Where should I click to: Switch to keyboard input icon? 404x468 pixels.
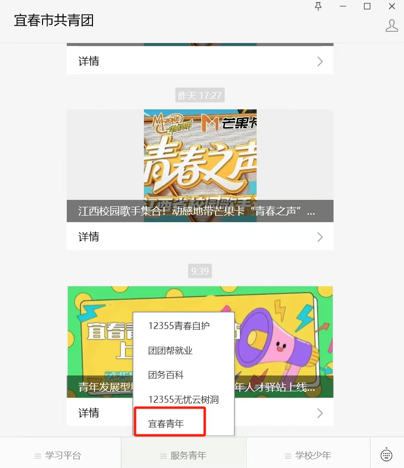(386, 455)
